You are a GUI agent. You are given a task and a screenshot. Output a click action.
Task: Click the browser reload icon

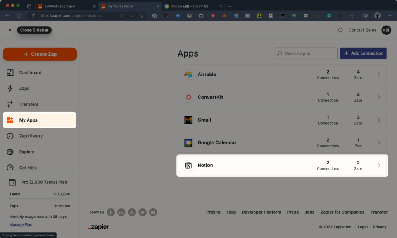(x=19, y=15)
